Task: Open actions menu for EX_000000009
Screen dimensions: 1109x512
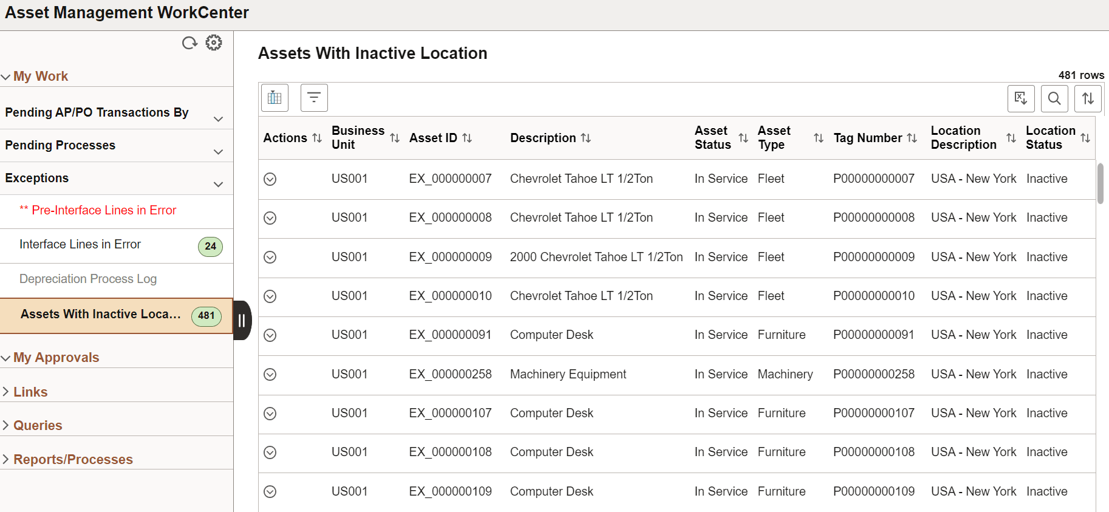Action: (x=270, y=258)
